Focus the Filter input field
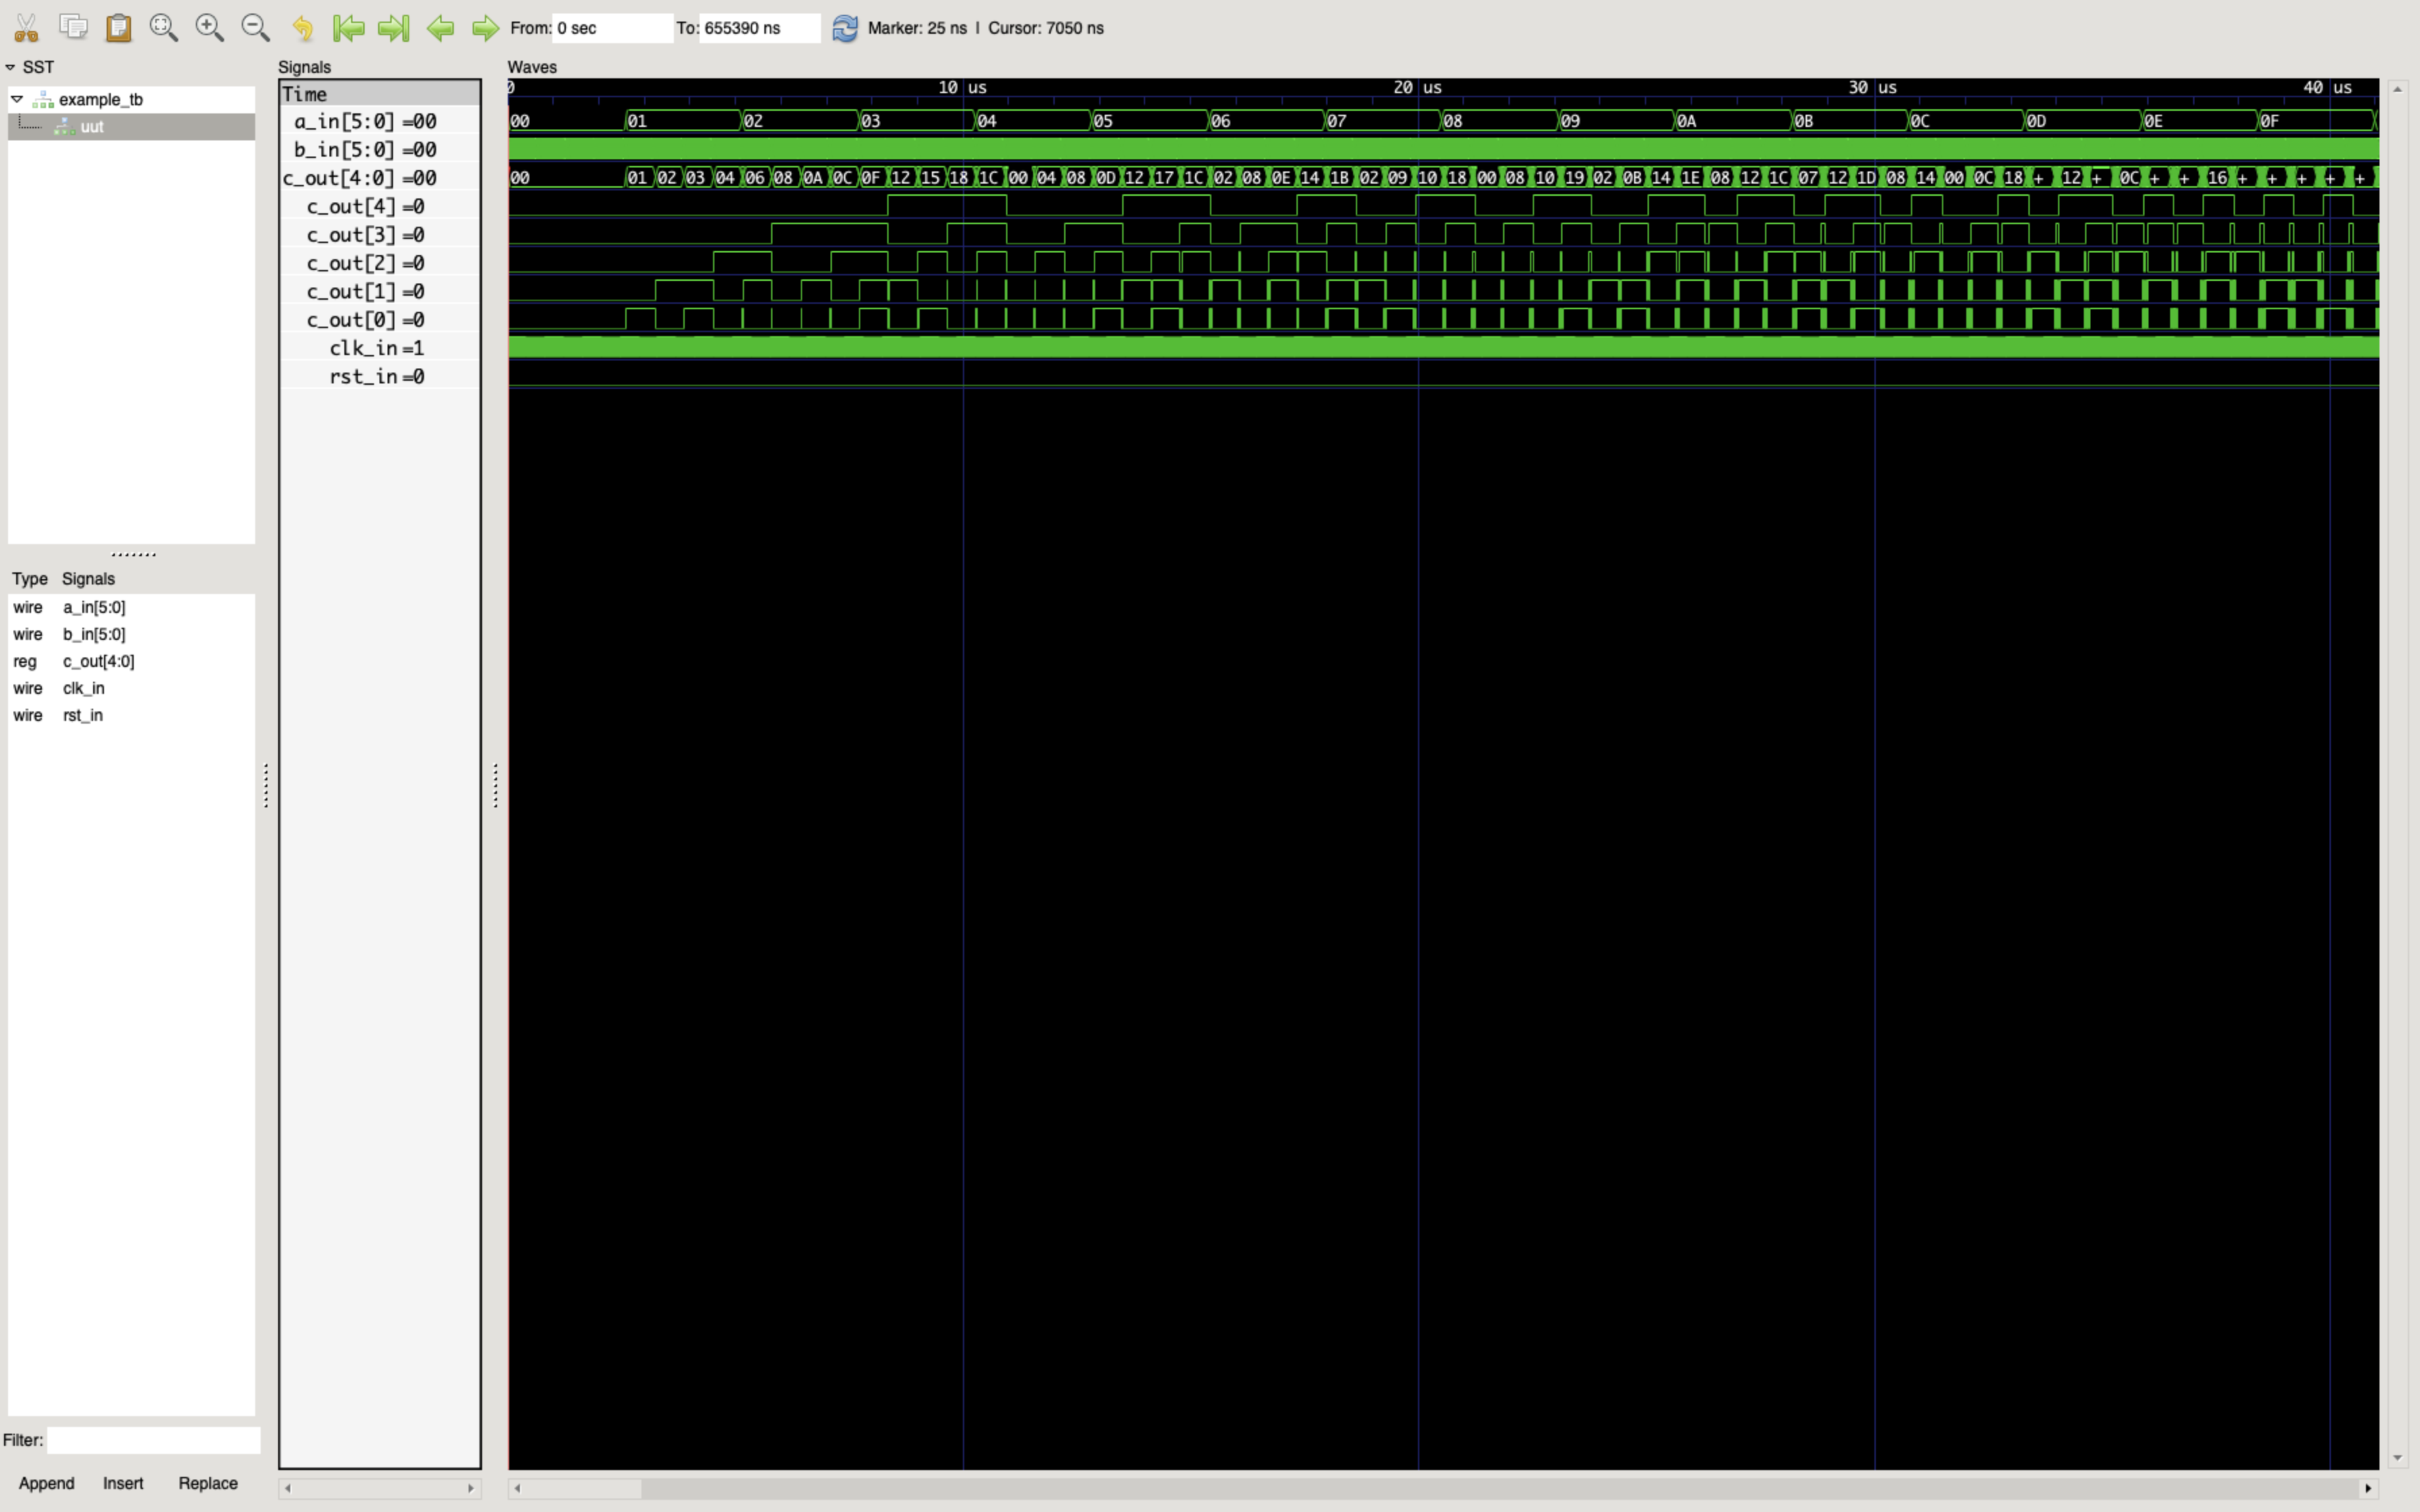2420x1512 pixels. pyautogui.click(x=153, y=1440)
